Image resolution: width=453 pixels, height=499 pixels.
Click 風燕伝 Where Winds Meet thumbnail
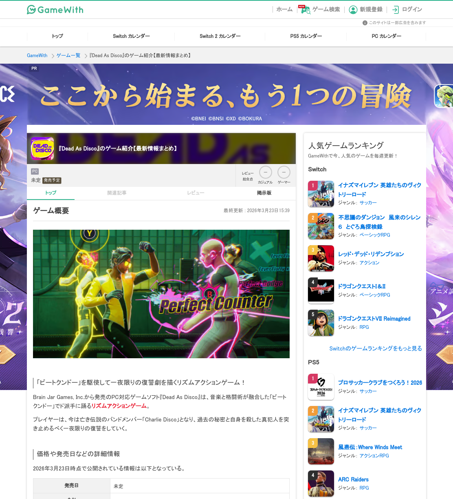[x=321, y=451]
